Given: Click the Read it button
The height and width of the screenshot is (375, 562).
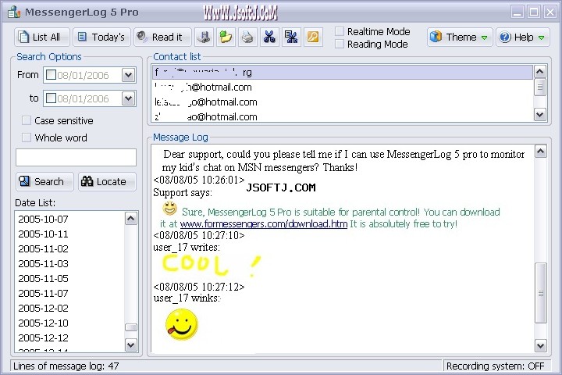Looking at the screenshot, I should coord(162,37).
